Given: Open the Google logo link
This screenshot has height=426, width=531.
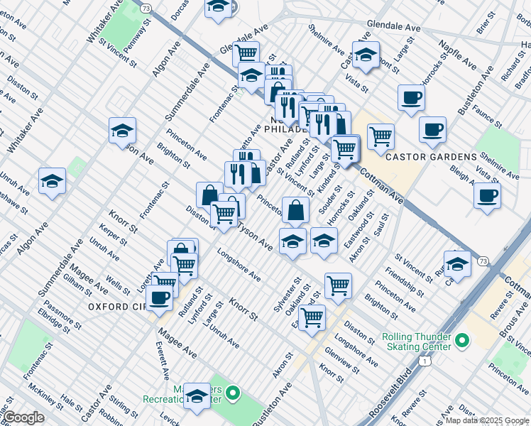Looking at the screenshot, I should point(24,418).
